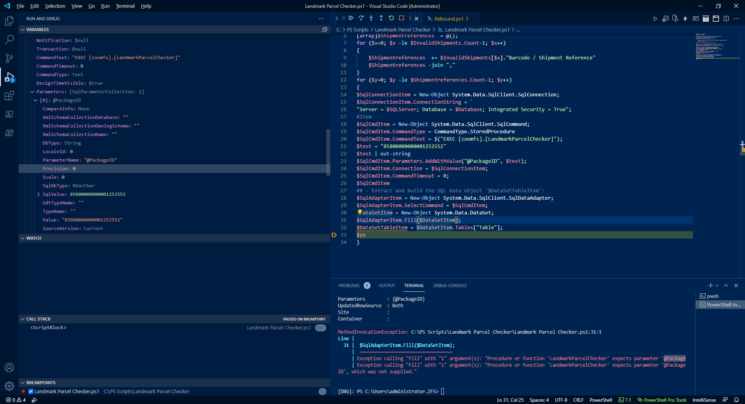
Task: Open the Run menu
Action: click(105, 6)
